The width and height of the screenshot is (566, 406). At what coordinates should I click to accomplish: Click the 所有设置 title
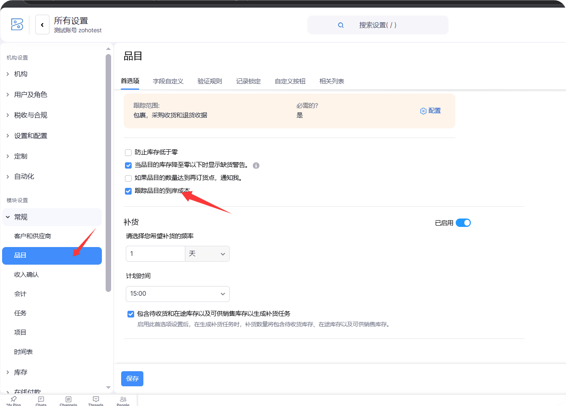(x=71, y=21)
